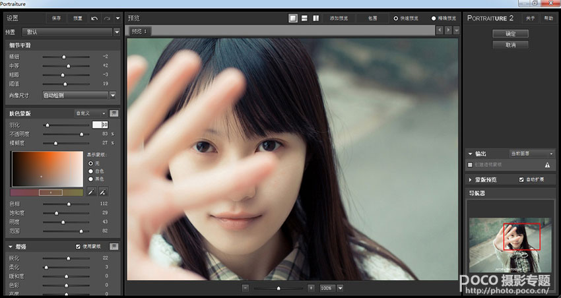
Task: Click the 模糊度 fuzziness slider
Action: pyautogui.click(x=66, y=143)
